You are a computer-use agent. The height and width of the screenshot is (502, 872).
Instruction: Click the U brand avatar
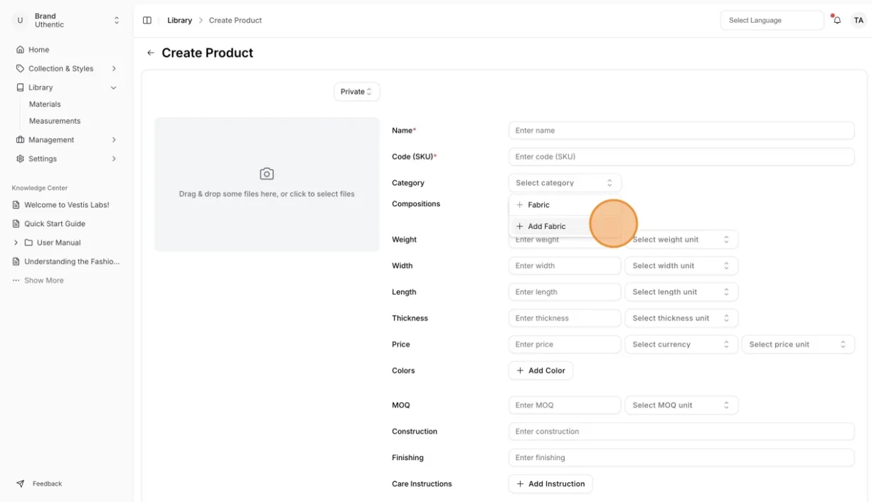click(20, 21)
